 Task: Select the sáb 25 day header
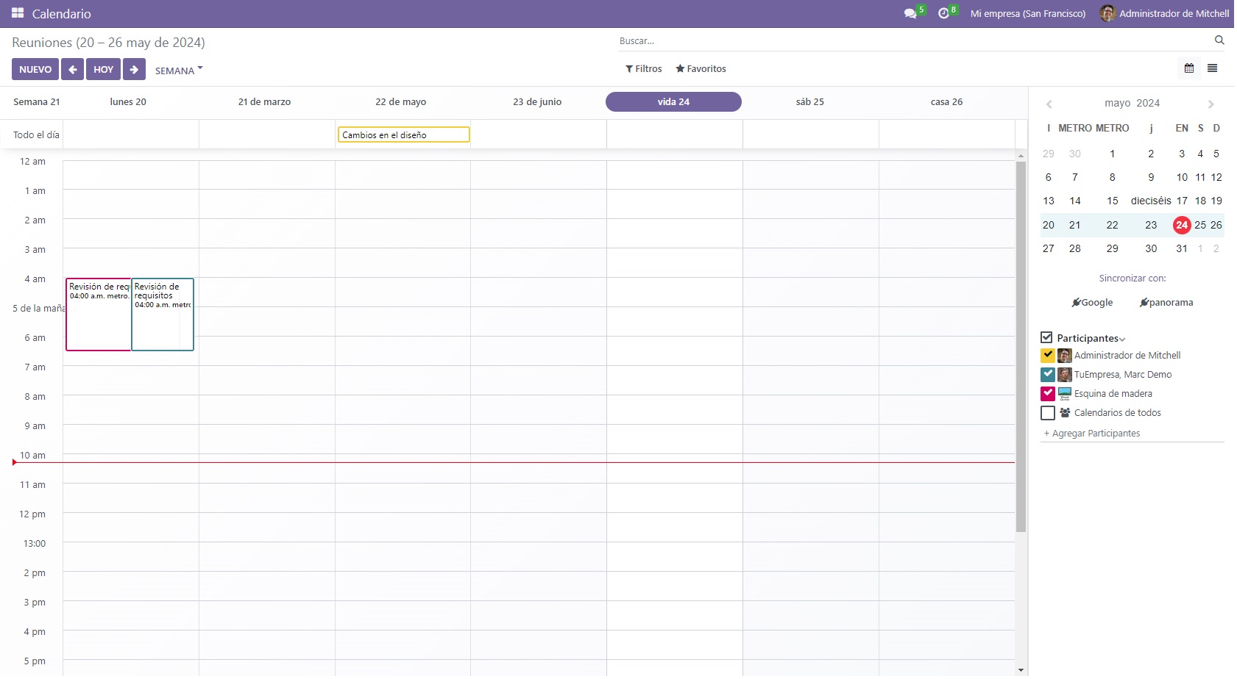click(809, 102)
